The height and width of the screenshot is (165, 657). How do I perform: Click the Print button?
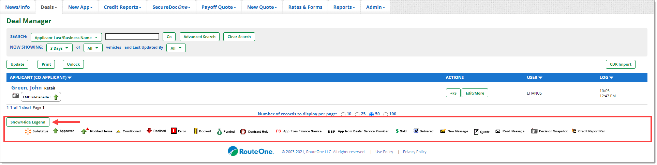tap(46, 64)
